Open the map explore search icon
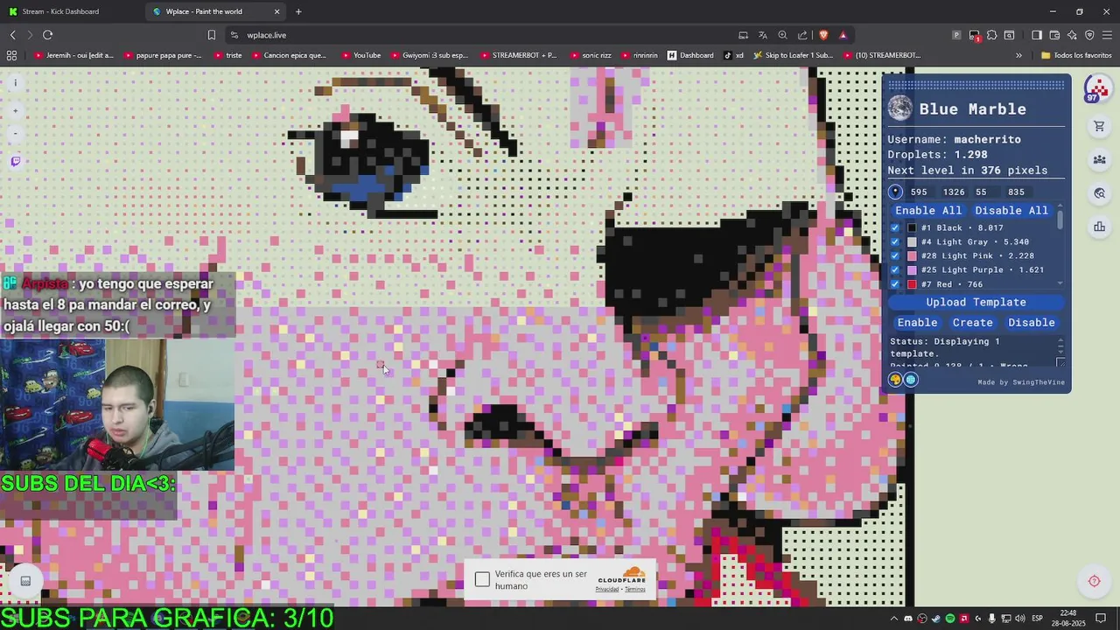Viewport: 1120px width, 630px height. [x=1099, y=193]
